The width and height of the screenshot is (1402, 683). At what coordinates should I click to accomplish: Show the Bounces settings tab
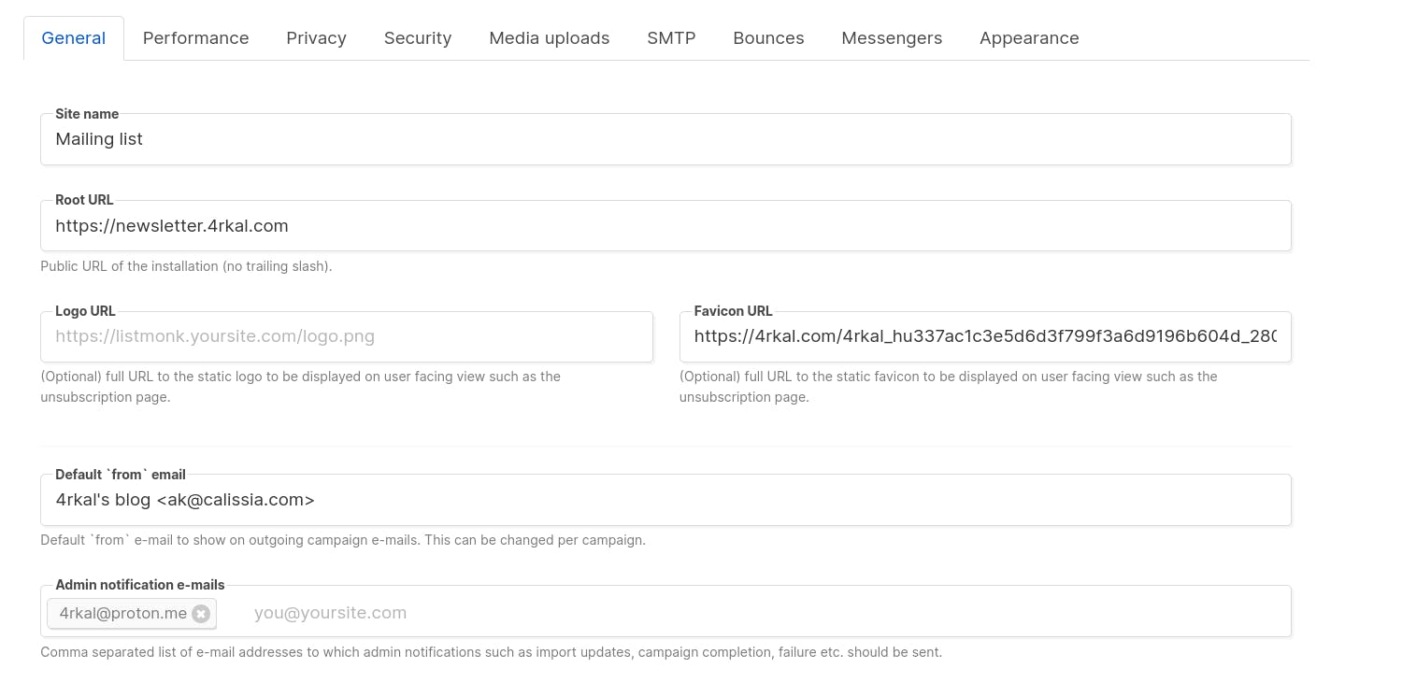[x=768, y=38]
